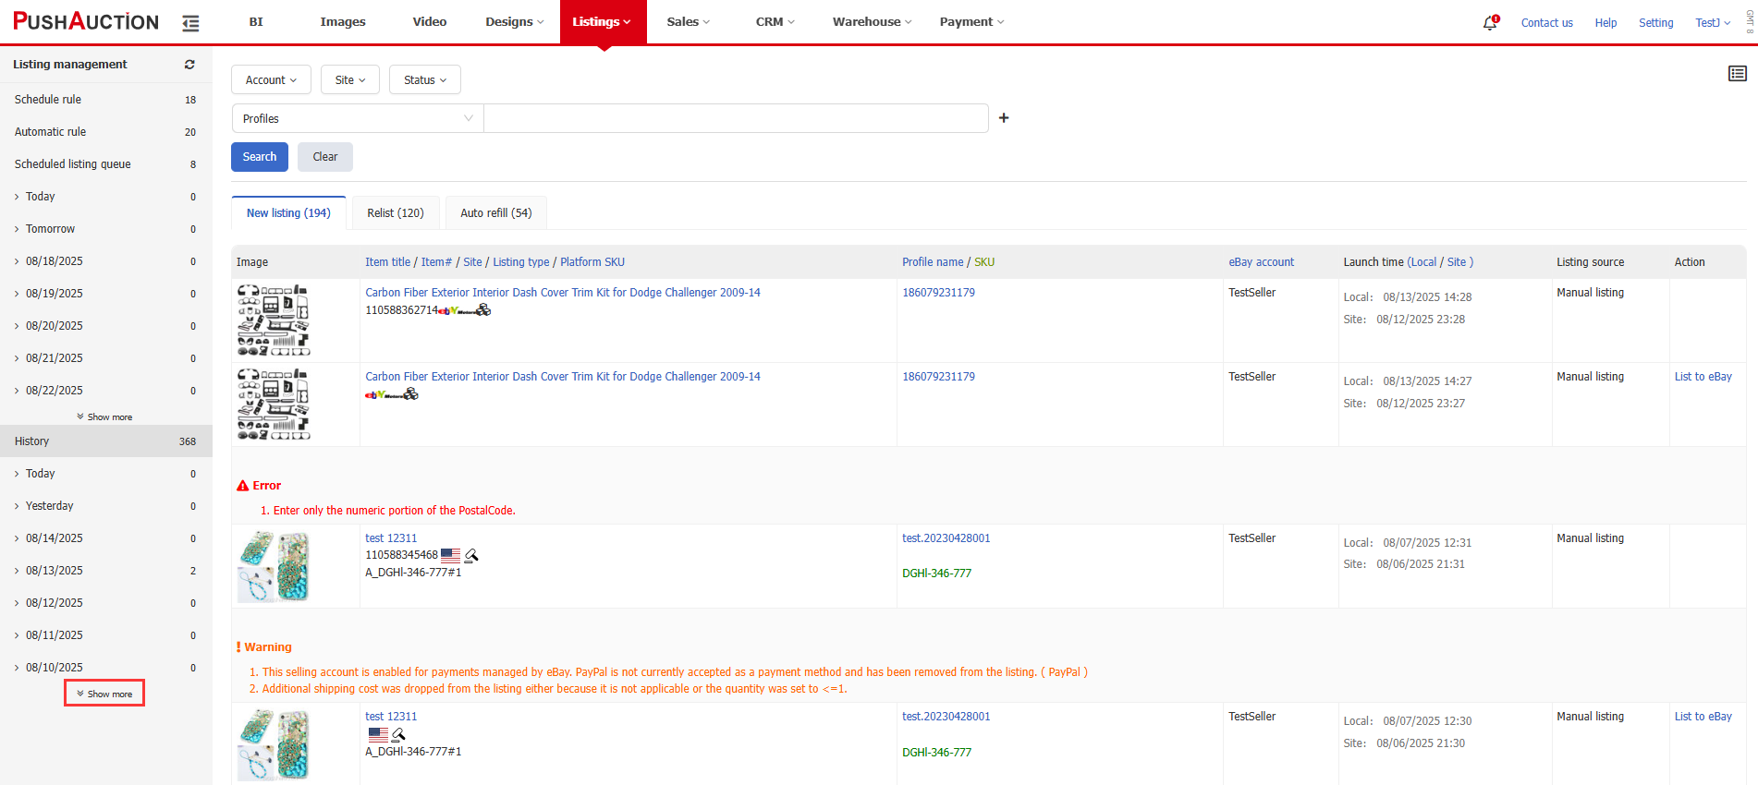1758x785 pixels.
Task: Click the Site link in Launch time header
Action: [1457, 262]
